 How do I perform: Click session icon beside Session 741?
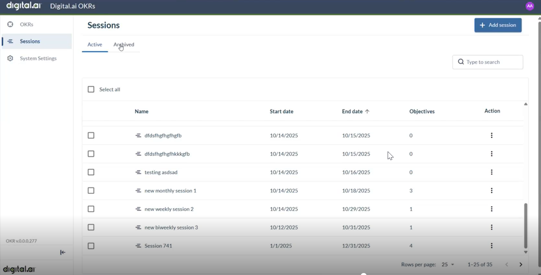138,245
